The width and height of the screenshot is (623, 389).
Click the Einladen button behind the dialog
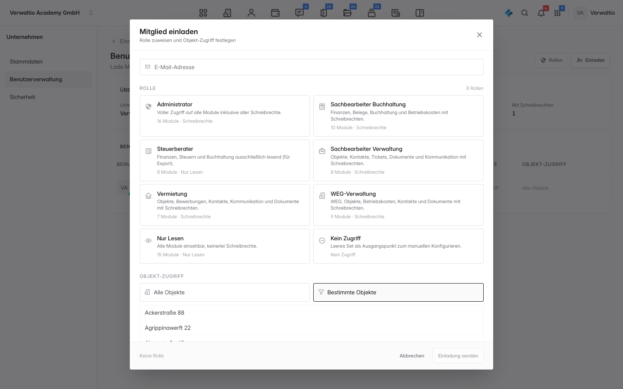point(591,61)
